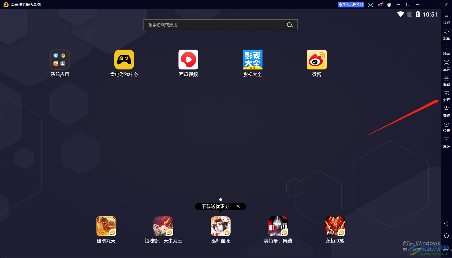Click the no-SIM signal status icon
This screenshot has height=258, width=452.
pyautogui.click(x=410, y=14)
